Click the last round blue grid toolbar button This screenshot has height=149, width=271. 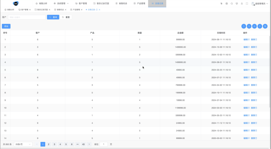265,26
